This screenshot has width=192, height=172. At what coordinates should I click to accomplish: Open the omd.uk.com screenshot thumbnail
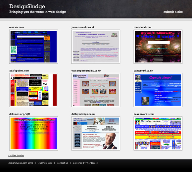click(33, 47)
